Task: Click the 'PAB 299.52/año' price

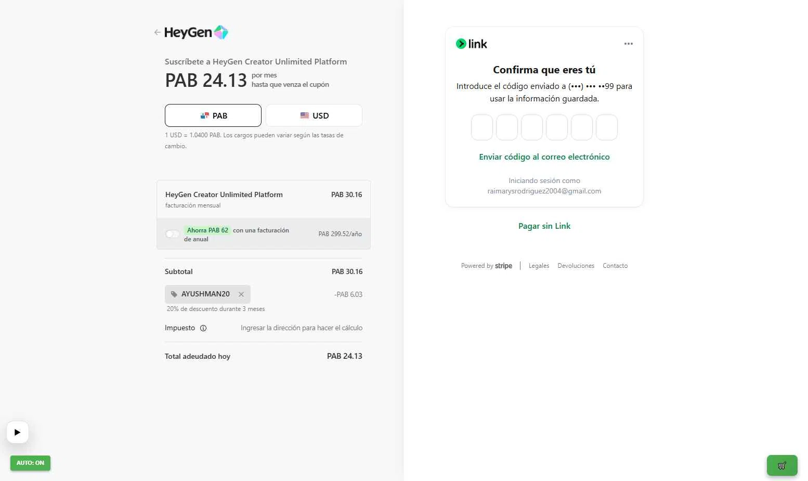Action: tap(340, 234)
